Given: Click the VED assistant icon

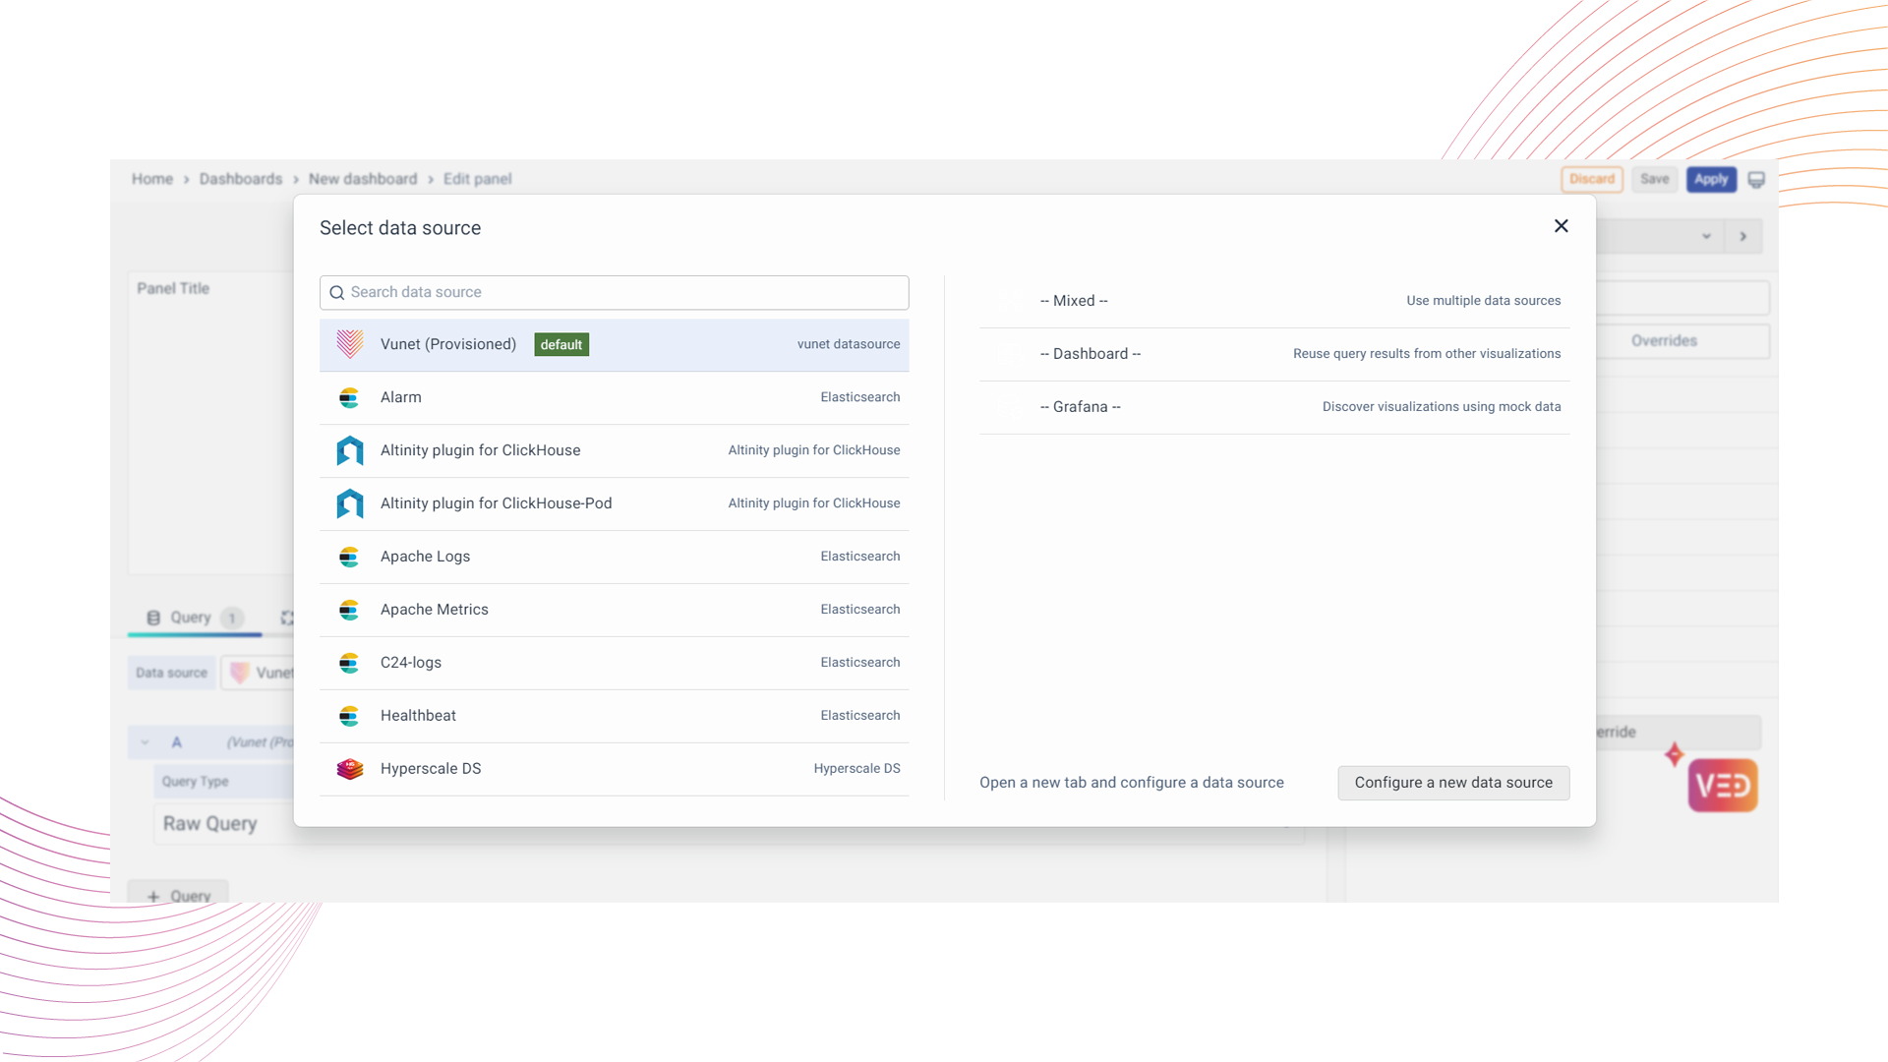Looking at the screenshot, I should pyautogui.click(x=1722, y=785).
